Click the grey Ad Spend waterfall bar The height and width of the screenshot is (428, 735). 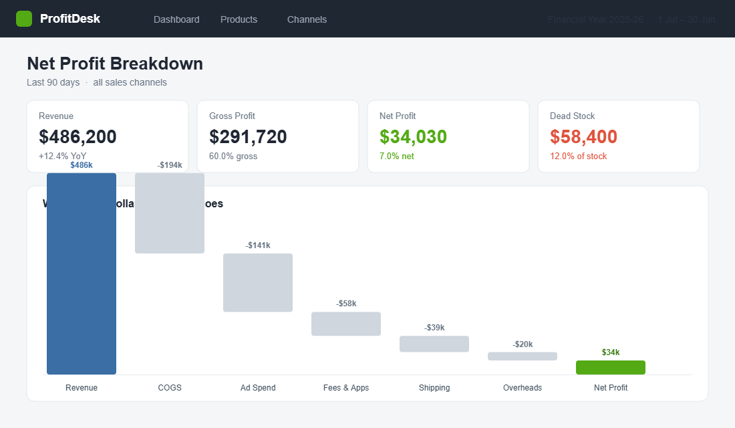pos(258,282)
